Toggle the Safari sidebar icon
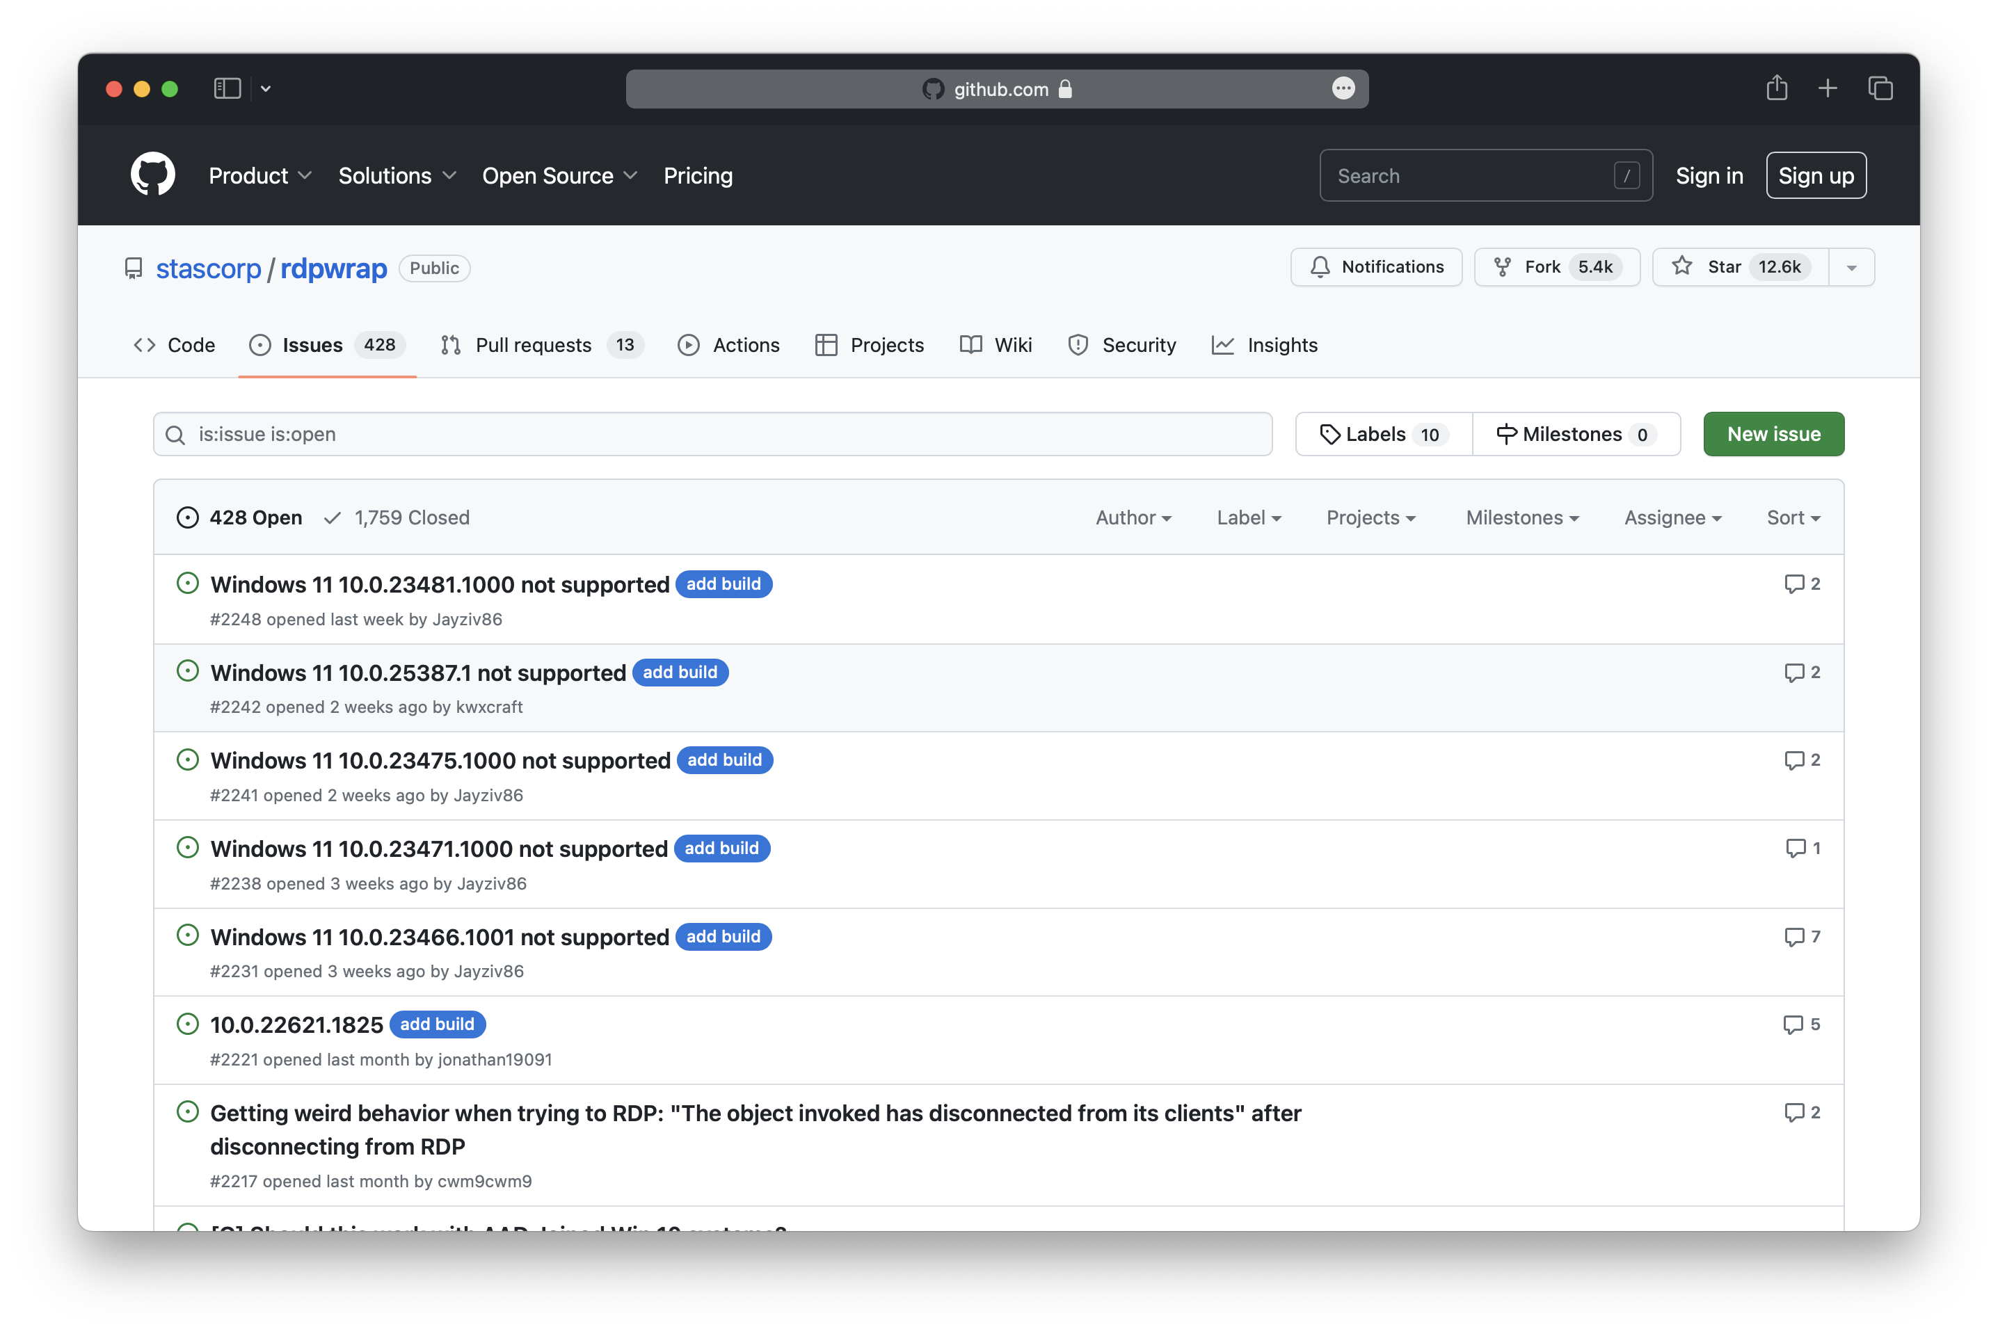The image size is (1998, 1334). 227,88
